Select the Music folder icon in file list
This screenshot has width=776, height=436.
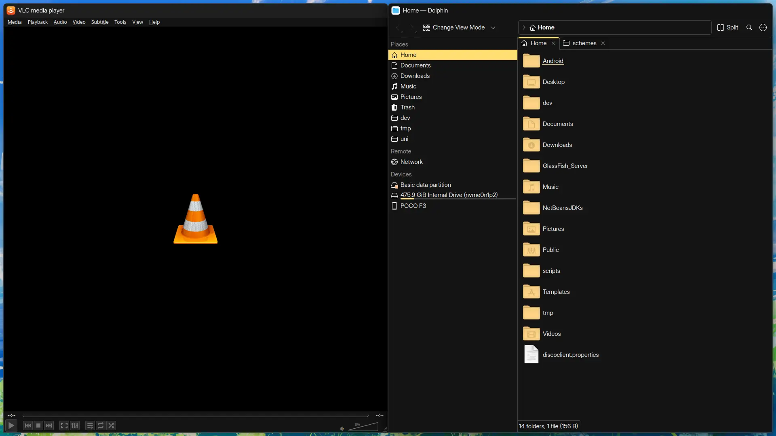(531, 187)
